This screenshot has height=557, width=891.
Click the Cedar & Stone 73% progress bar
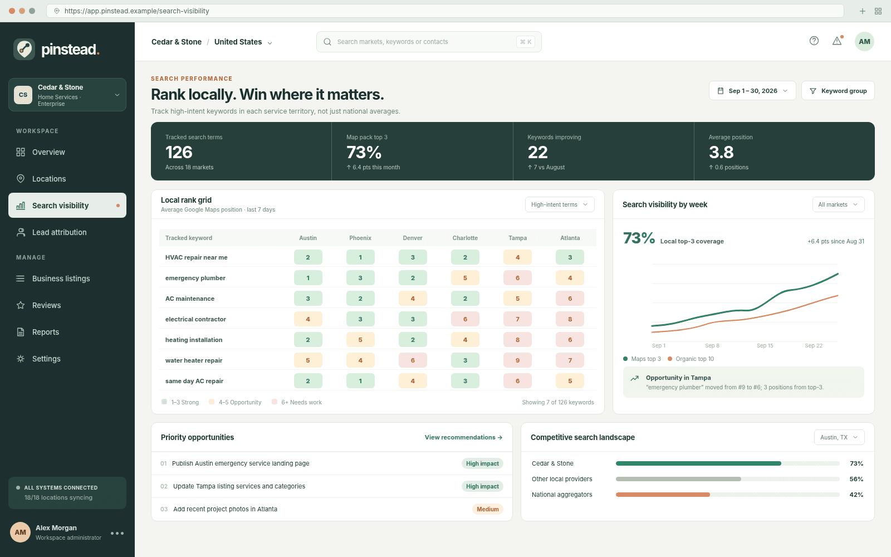727,463
